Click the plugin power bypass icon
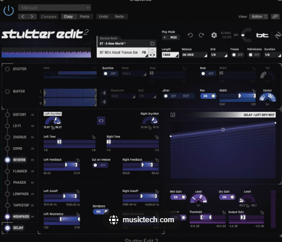The height and width of the screenshot is (242, 282). 9,11
